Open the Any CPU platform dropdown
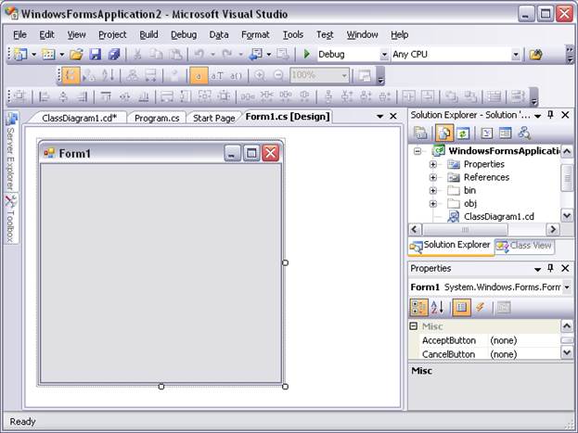 click(x=516, y=55)
